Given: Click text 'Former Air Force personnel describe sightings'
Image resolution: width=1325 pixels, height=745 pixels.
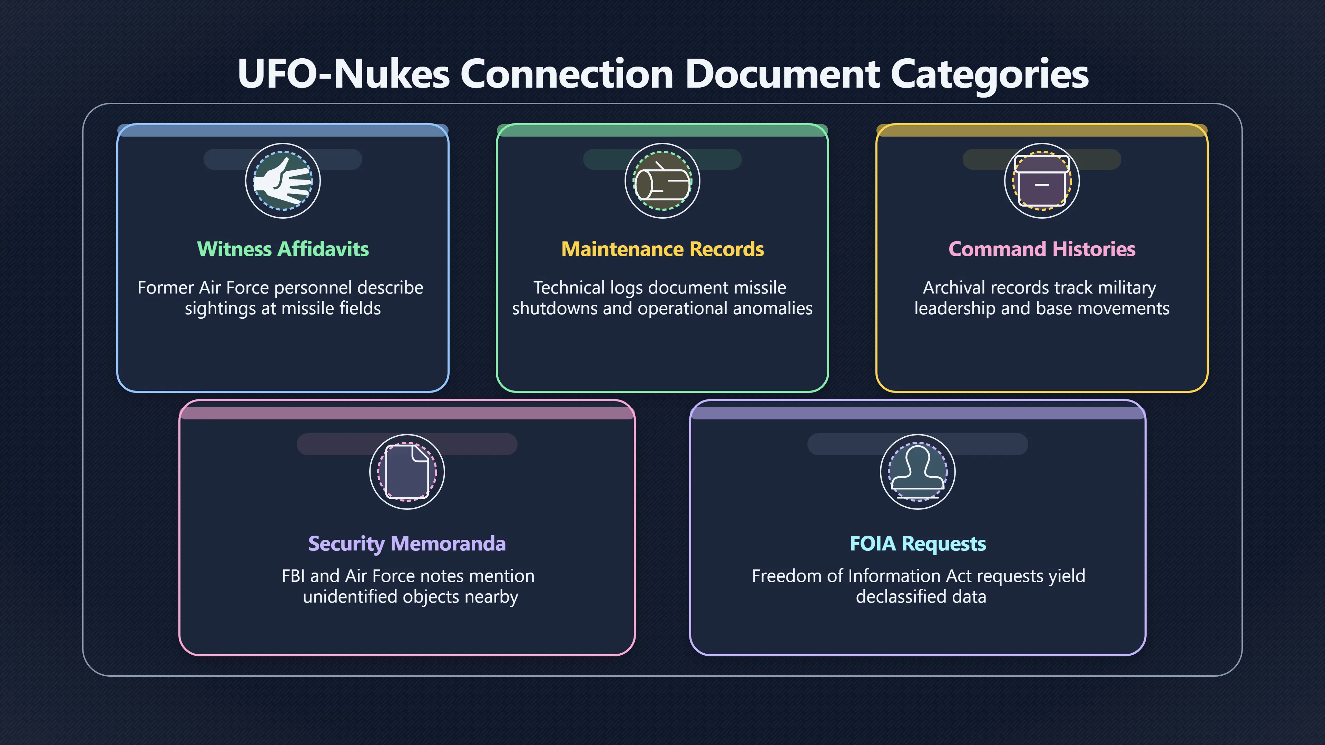Looking at the screenshot, I should click(280, 298).
